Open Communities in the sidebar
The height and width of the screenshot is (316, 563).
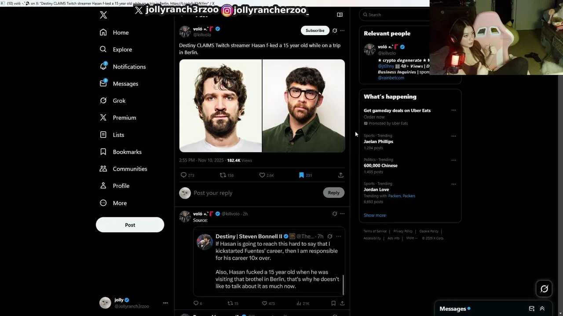pos(123,169)
